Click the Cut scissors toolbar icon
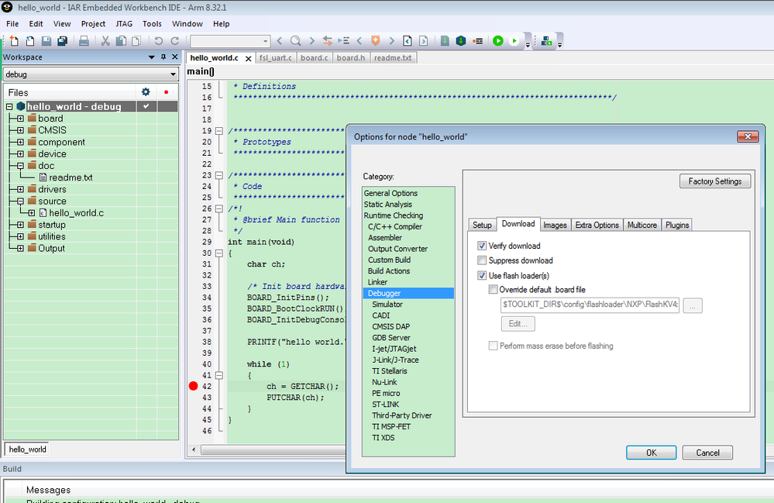 [x=105, y=41]
